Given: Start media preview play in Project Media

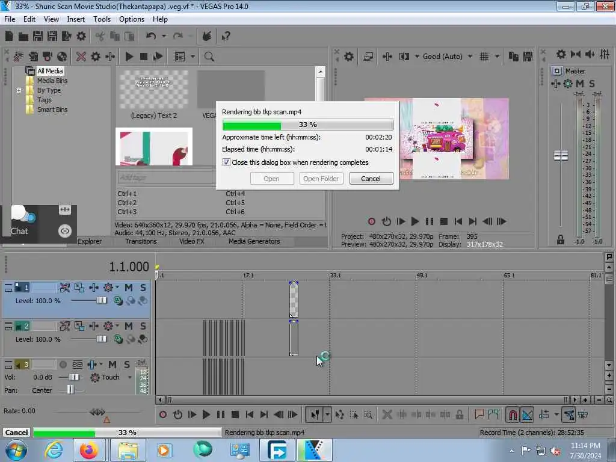Looking at the screenshot, I should tap(129, 57).
